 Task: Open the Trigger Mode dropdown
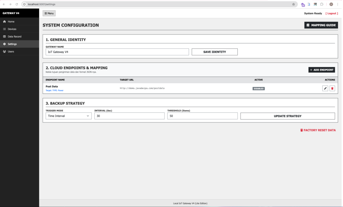tap(69, 116)
